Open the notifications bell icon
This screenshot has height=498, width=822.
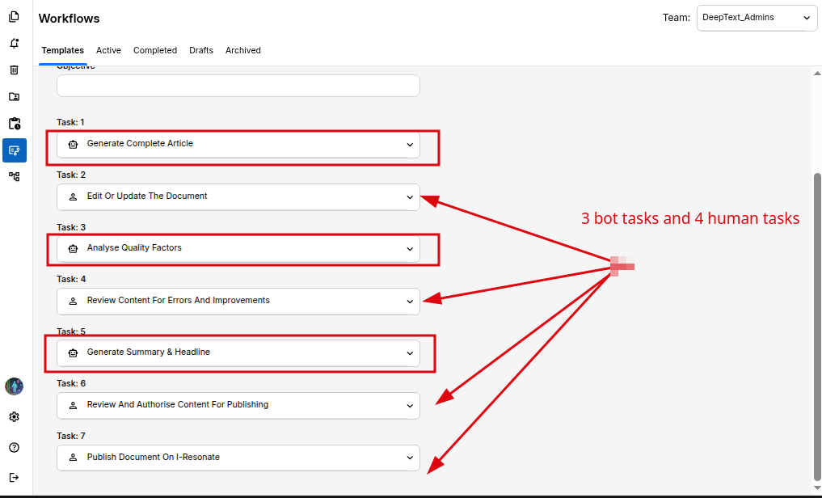click(15, 44)
